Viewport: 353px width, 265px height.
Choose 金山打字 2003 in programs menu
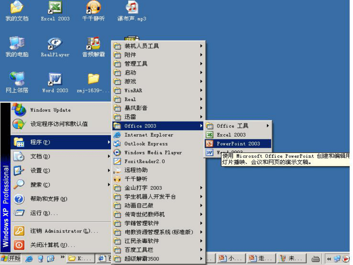(158, 188)
